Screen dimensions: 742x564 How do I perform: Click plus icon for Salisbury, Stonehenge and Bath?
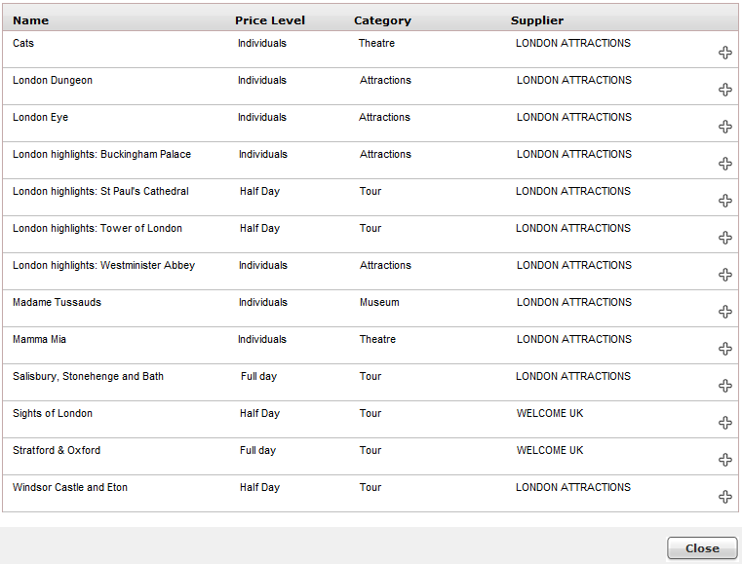pos(725,386)
